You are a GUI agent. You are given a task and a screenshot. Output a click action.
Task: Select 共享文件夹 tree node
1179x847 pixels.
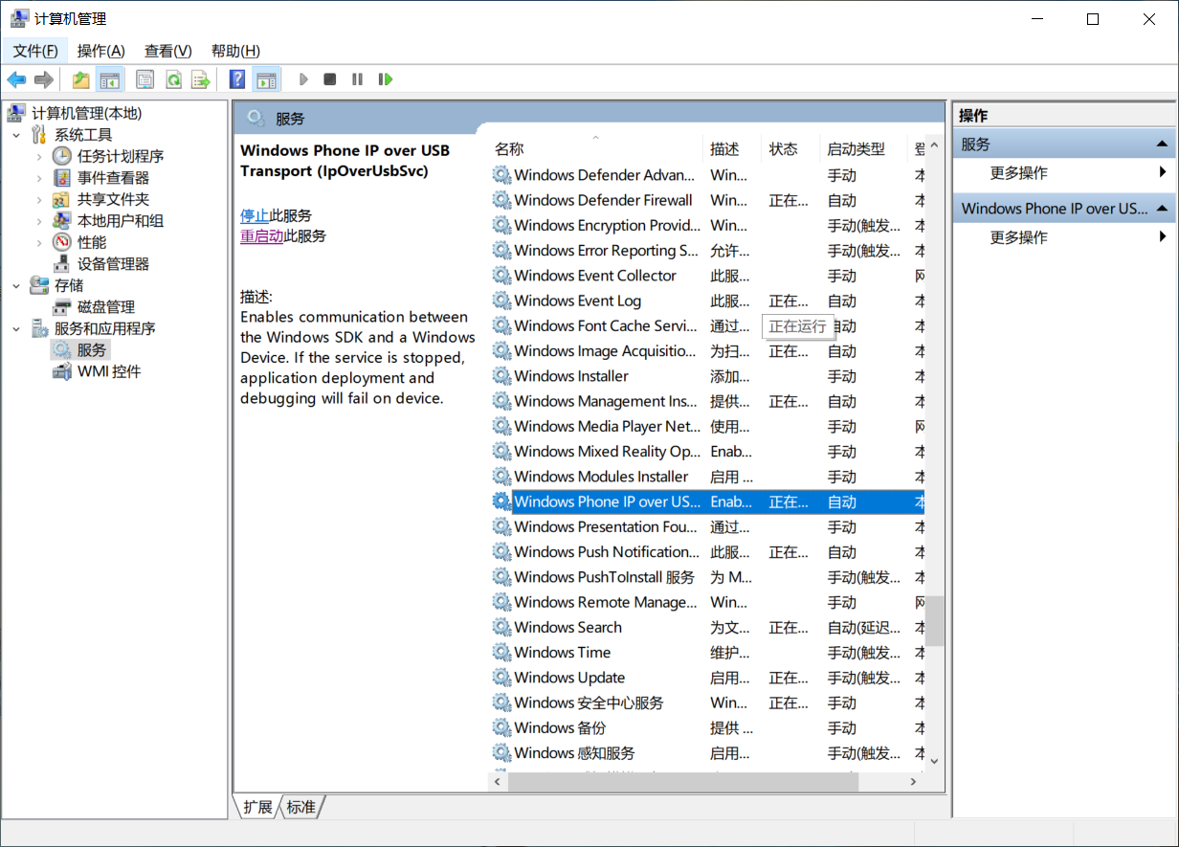click(113, 199)
